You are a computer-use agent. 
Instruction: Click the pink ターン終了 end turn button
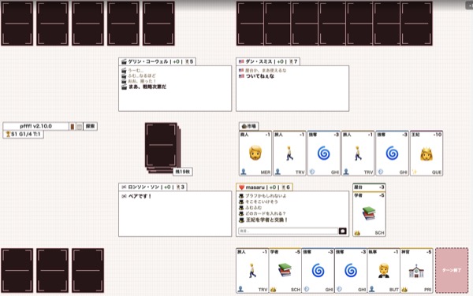pos(452,270)
